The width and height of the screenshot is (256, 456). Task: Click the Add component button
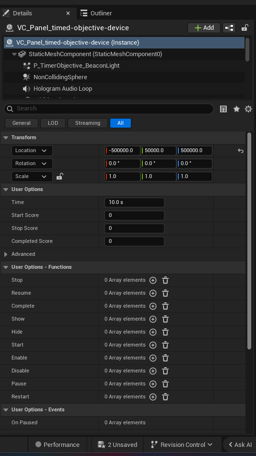(x=204, y=28)
